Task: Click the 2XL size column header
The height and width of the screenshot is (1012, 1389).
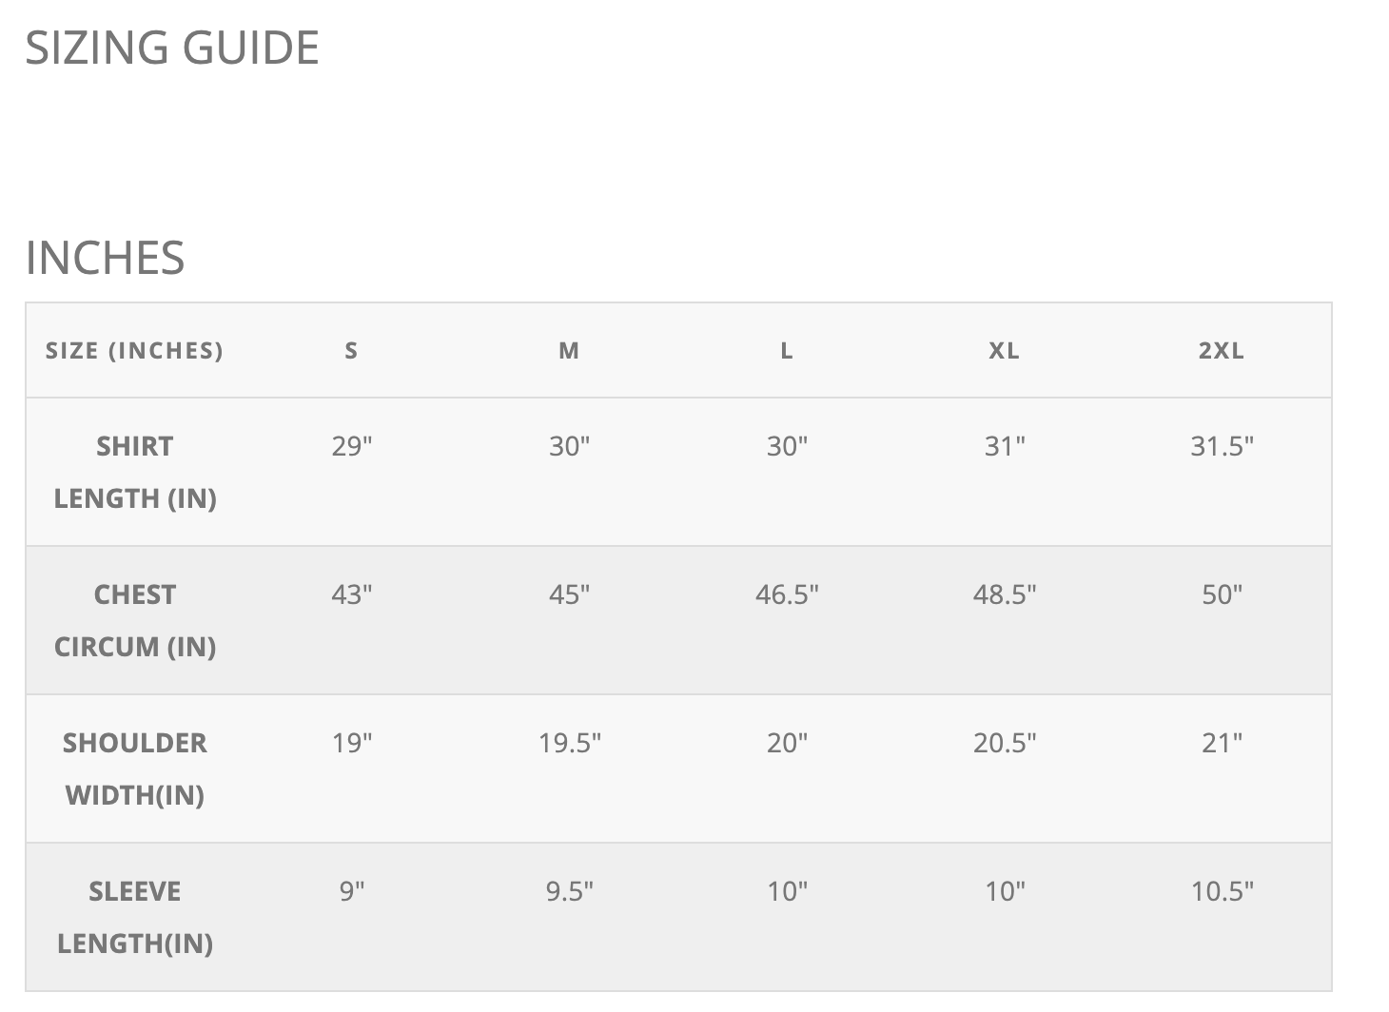Action: pyautogui.click(x=1222, y=351)
